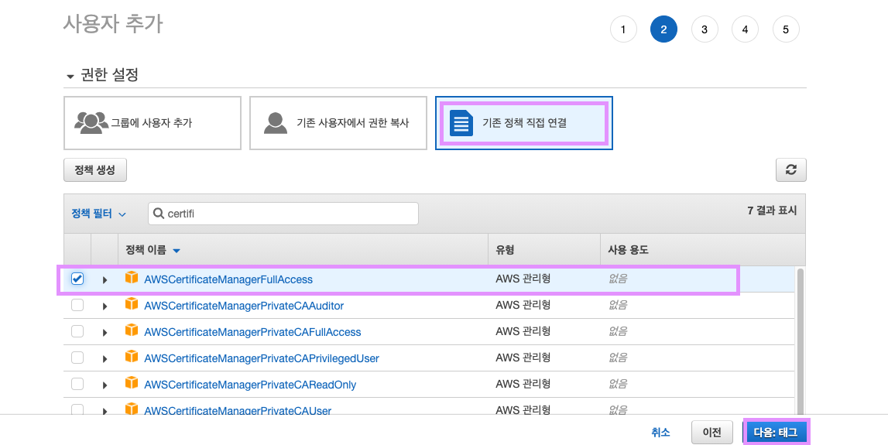Go to wizard step 4

746,29
